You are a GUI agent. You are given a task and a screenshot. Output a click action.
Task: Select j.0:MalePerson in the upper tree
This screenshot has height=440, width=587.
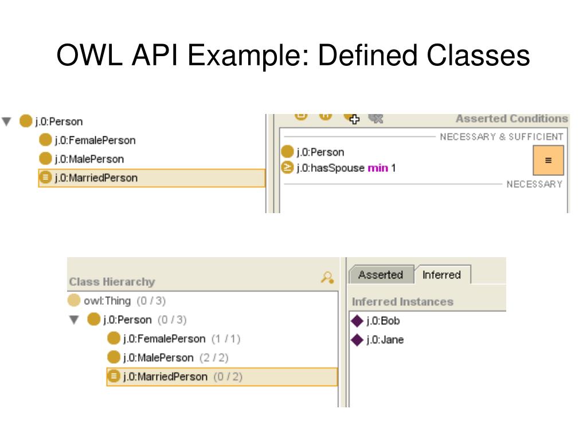81,159
